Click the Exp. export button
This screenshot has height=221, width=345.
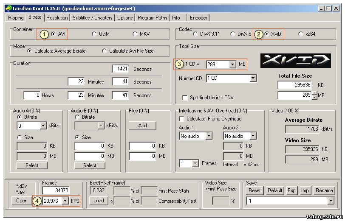coord(292,190)
